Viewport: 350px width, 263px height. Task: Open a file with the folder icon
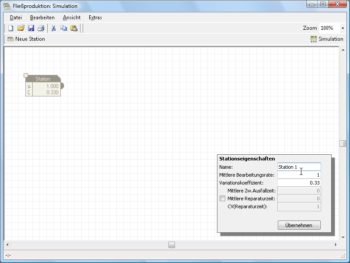(x=21, y=28)
